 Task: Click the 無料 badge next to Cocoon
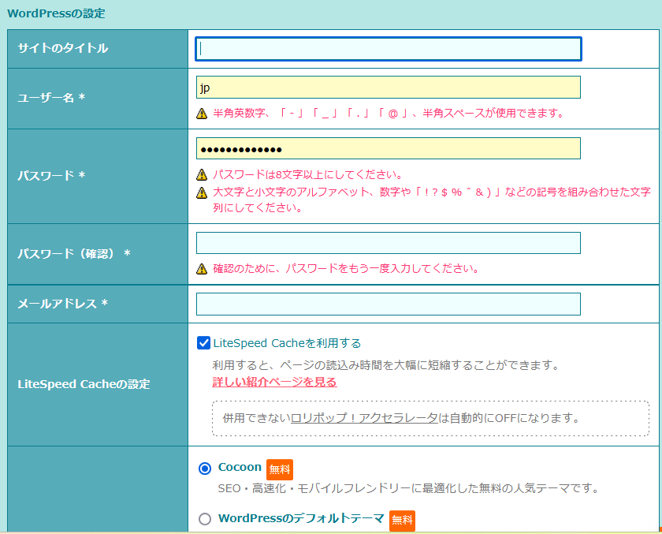(x=280, y=469)
